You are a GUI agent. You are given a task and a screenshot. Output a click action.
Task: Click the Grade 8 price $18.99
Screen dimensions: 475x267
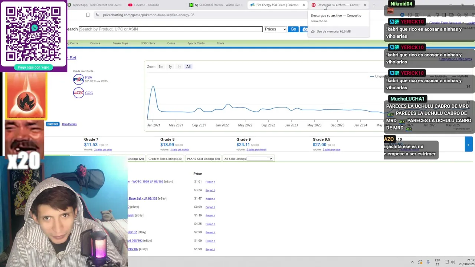click(x=167, y=145)
